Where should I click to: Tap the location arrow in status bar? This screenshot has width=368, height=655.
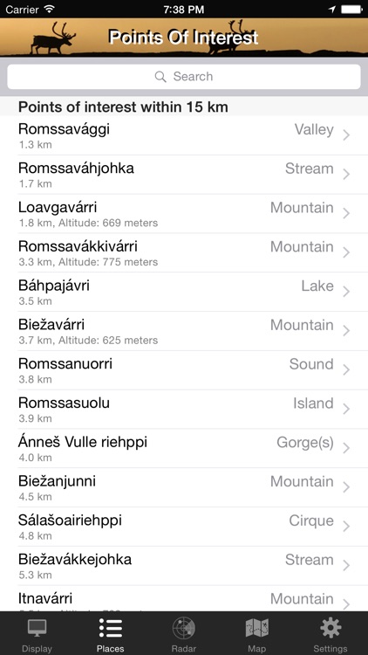click(331, 10)
